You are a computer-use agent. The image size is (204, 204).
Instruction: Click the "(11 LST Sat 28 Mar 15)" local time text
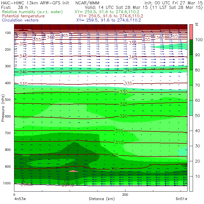(176, 7)
